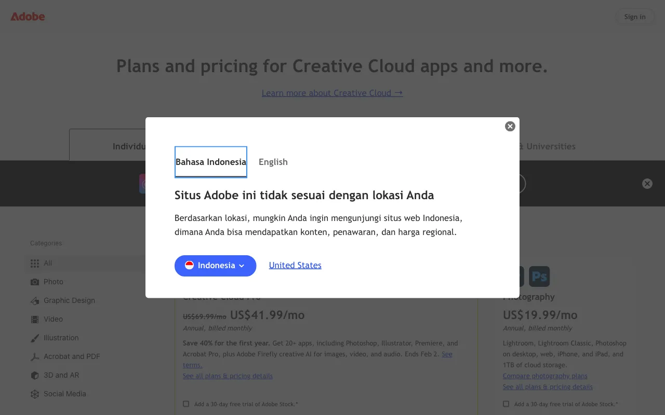This screenshot has width=665, height=415.
Task: Select the 3D and AR cube icon
Action: 35,376
